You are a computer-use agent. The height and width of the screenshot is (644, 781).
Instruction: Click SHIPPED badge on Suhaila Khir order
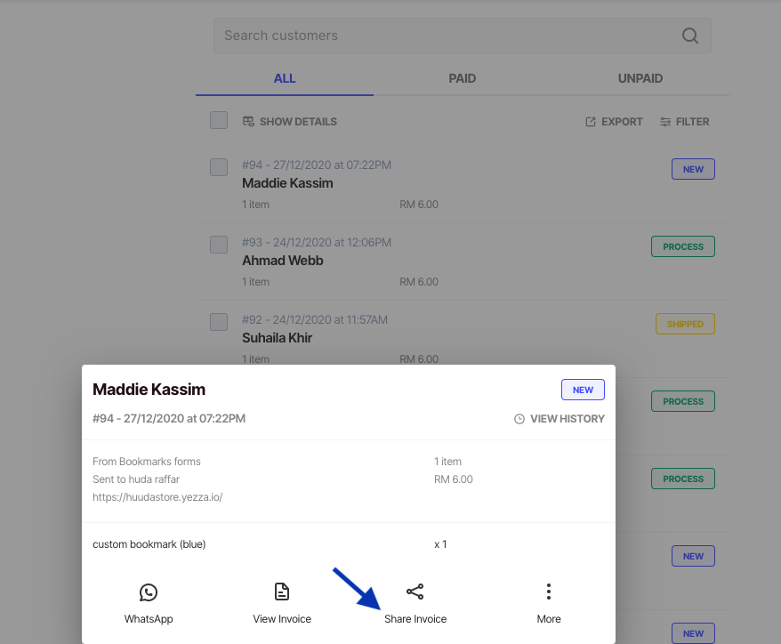[x=685, y=324]
